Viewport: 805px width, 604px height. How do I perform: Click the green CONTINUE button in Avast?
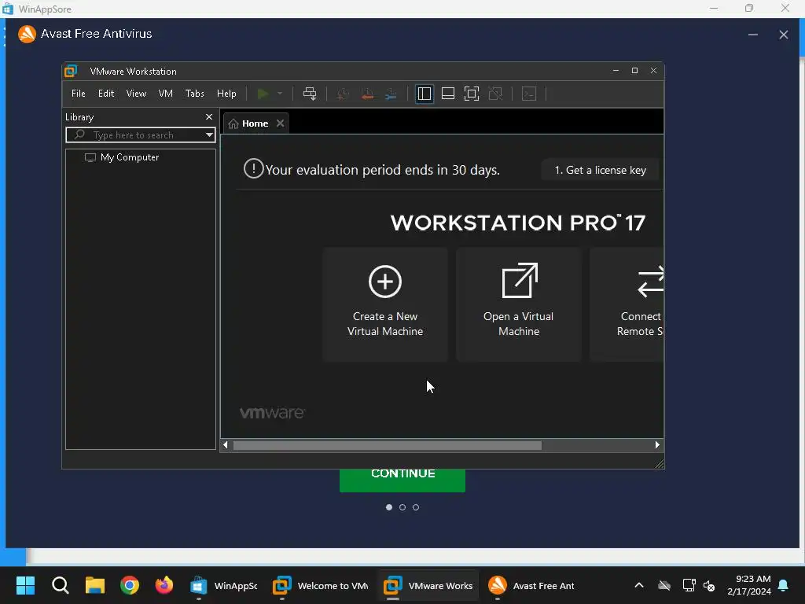tap(402, 480)
